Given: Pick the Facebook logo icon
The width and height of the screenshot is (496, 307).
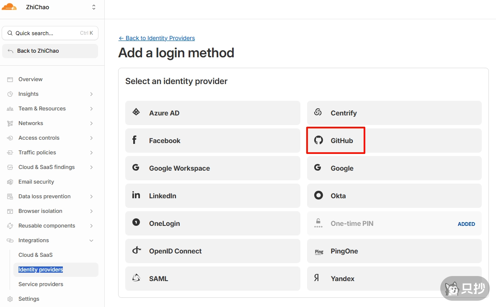Looking at the screenshot, I should point(134,140).
